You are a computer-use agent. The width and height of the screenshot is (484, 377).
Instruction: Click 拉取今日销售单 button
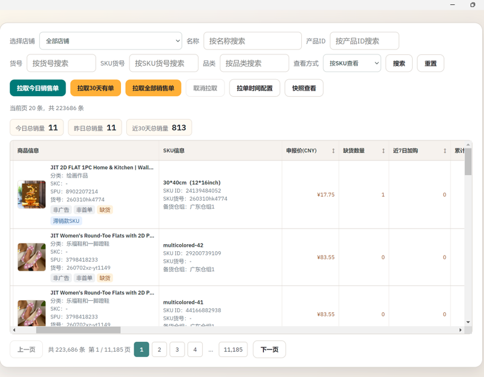[x=38, y=88]
